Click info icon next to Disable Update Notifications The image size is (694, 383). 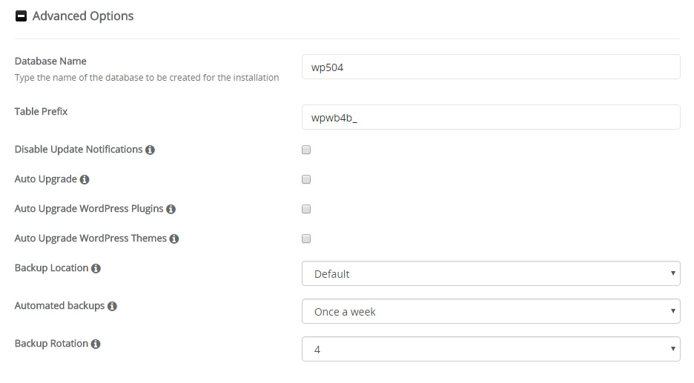click(150, 150)
